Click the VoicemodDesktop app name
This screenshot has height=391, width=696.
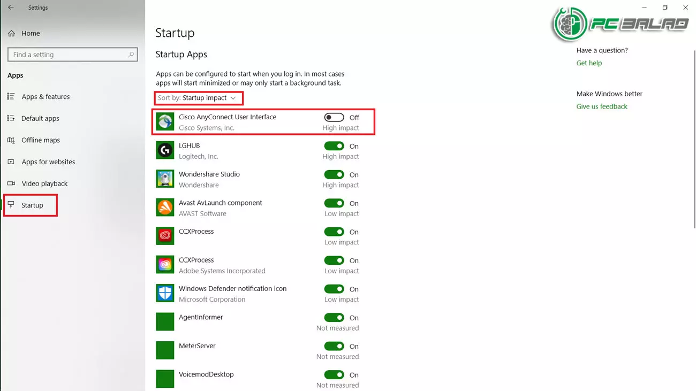(x=206, y=374)
